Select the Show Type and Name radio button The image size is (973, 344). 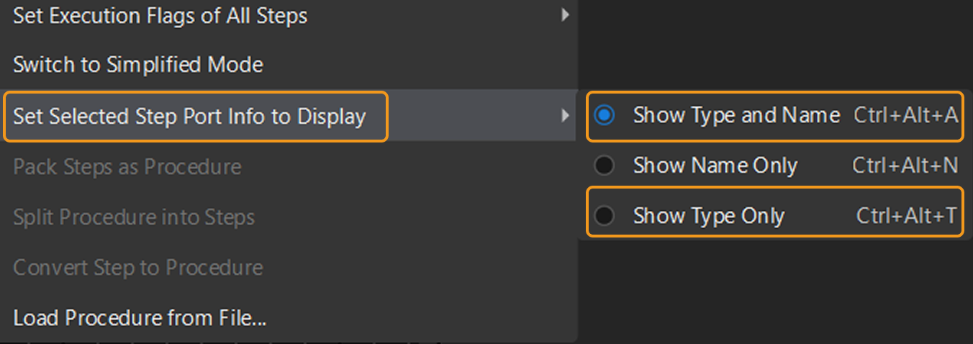pos(605,115)
